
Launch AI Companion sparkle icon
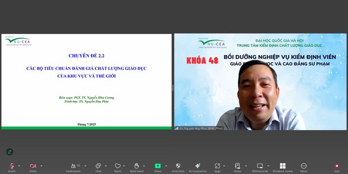(x=198, y=168)
